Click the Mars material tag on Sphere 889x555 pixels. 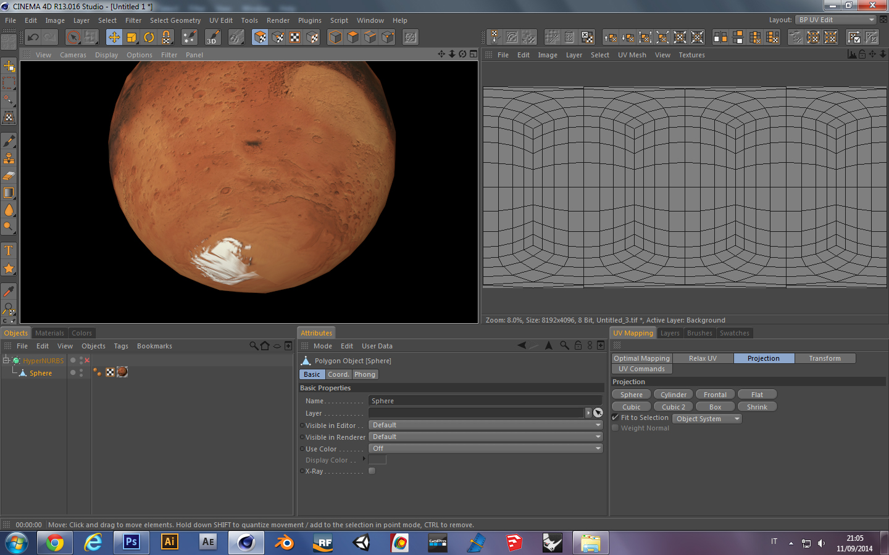coord(122,372)
